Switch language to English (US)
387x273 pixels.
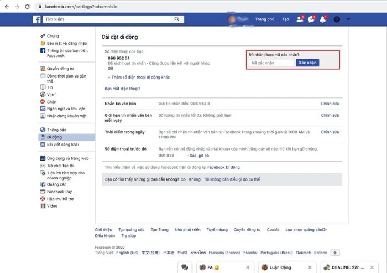click(x=127, y=253)
